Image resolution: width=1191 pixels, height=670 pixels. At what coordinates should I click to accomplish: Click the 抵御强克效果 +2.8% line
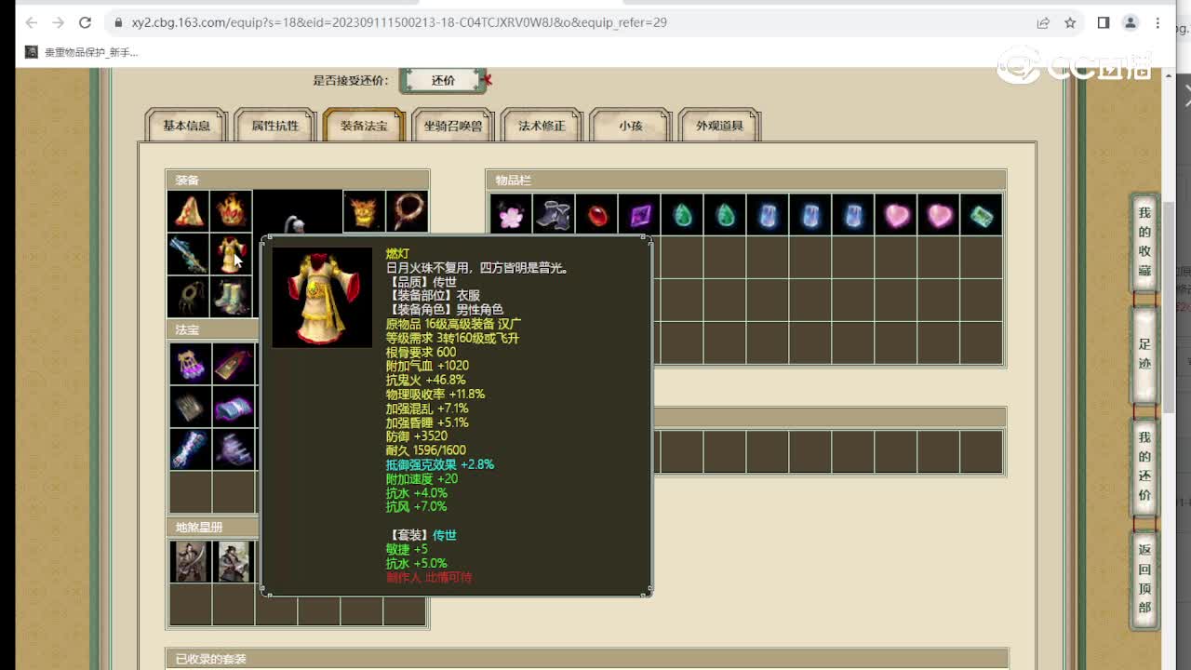(x=440, y=463)
